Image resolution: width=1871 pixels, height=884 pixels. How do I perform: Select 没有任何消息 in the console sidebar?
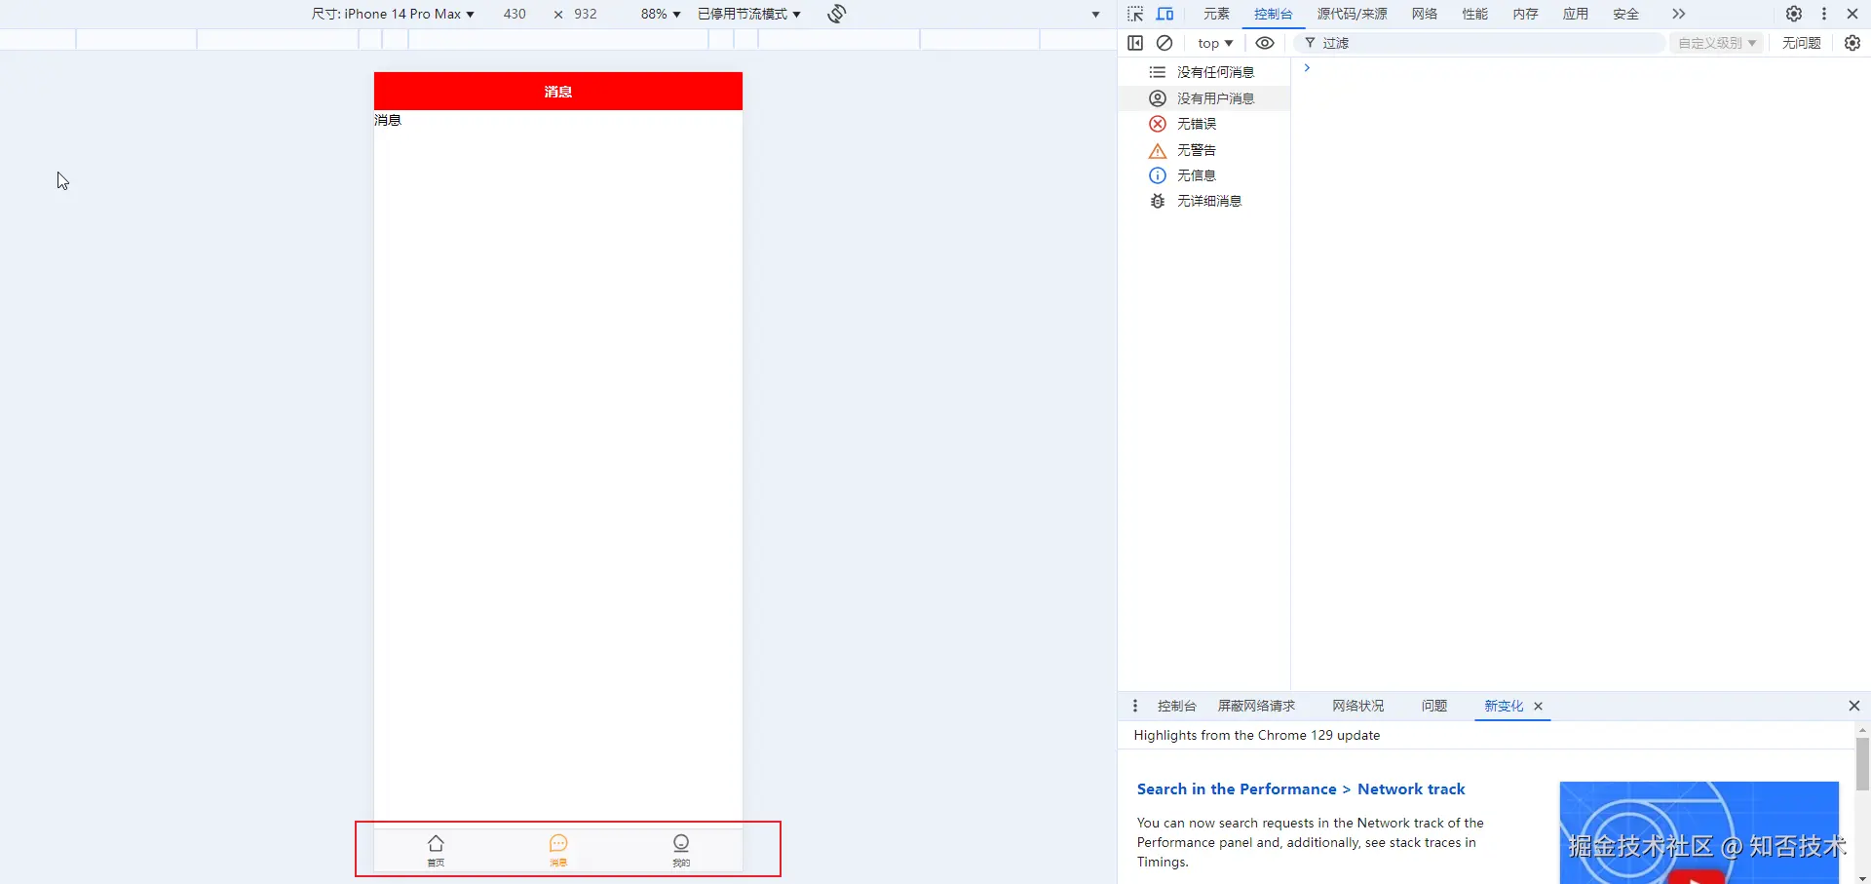tap(1205, 72)
